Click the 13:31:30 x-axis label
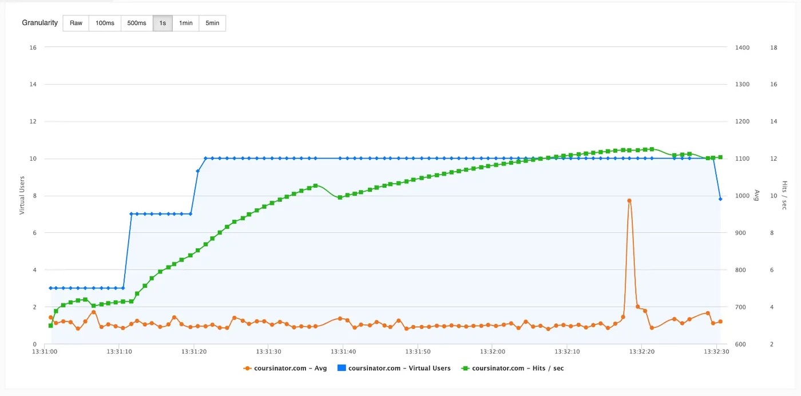Viewport: 801px width, 396px height. 269,351
